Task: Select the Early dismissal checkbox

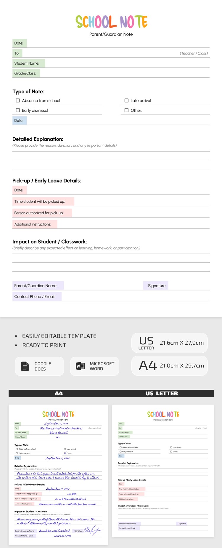Action: [18, 110]
